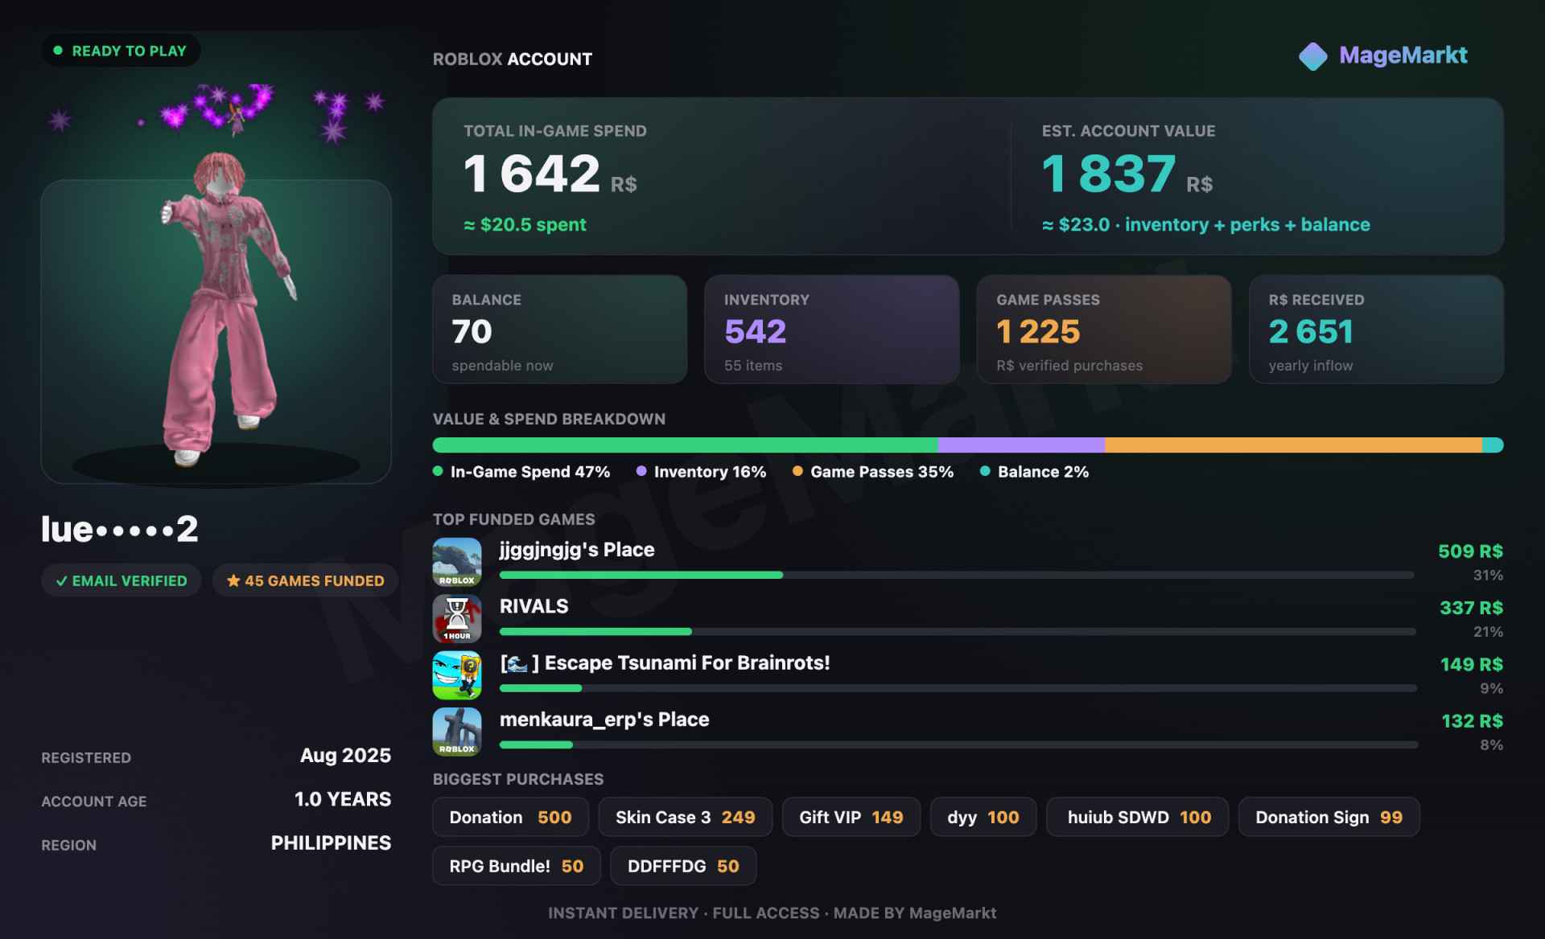The width and height of the screenshot is (1545, 939).
Task: Open jjggjngjg's Place game thumbnail
Action: click(457, 562)
